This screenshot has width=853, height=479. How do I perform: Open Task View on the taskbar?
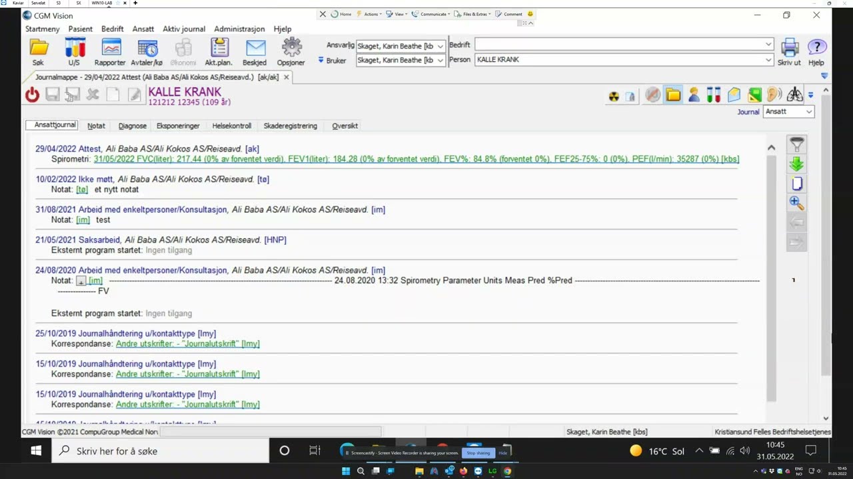[x=315, y=450]
